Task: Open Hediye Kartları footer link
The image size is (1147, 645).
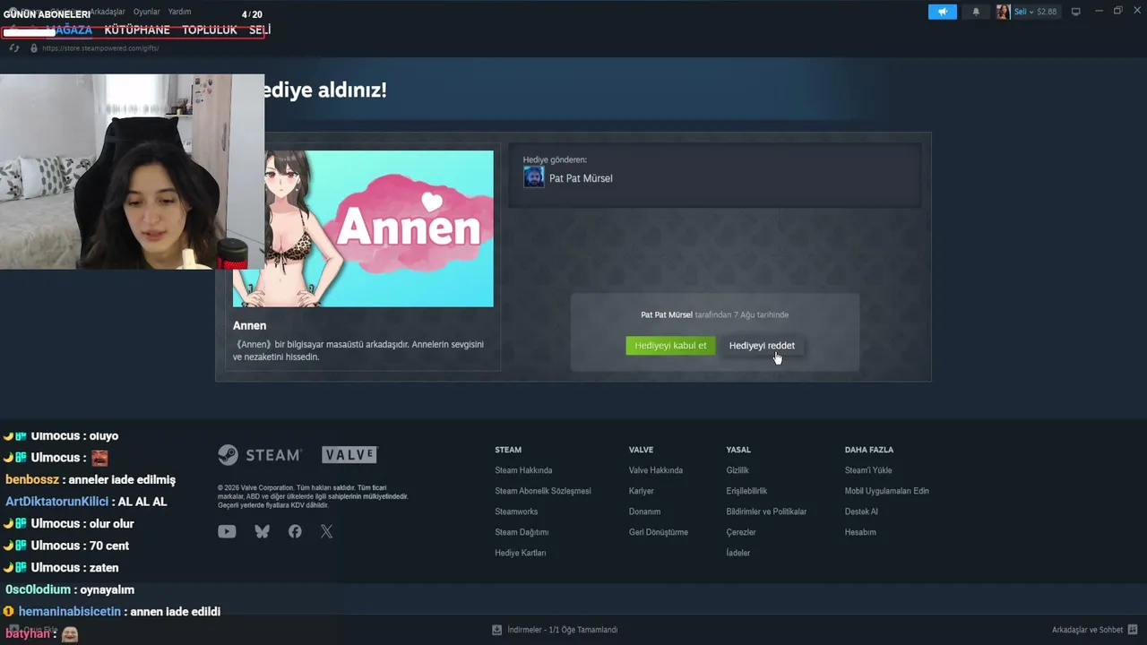Action: coord(521,553)
